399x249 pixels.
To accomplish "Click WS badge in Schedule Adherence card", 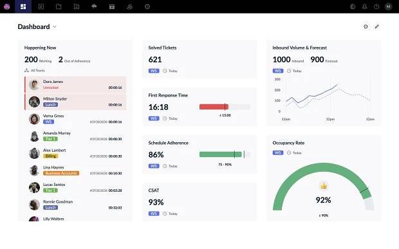I will click(154, 166).
